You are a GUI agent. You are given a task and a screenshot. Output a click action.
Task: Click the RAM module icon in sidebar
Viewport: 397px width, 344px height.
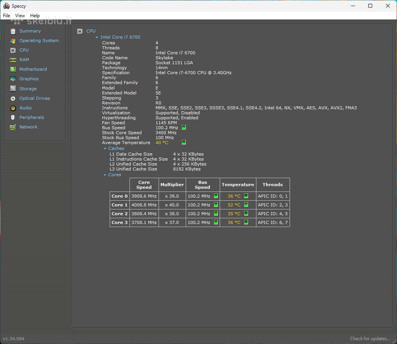(13, 60)
